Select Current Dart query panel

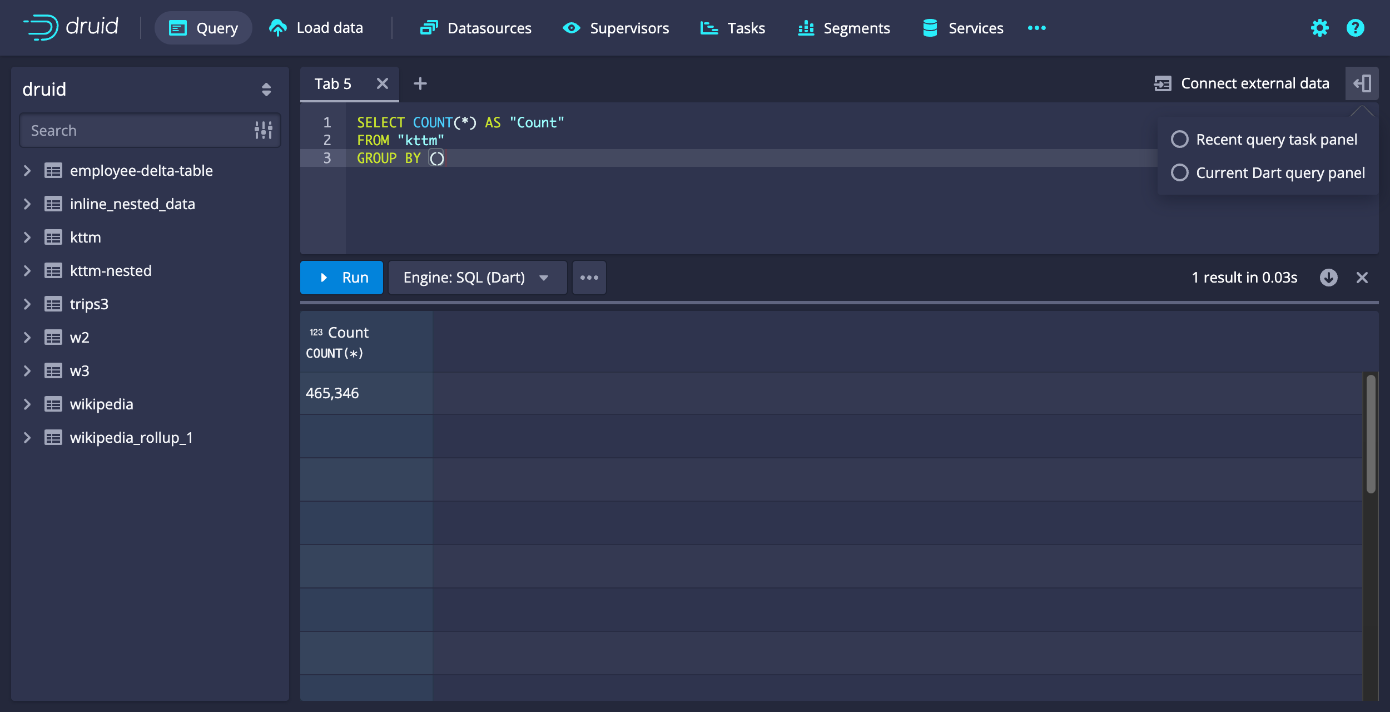coord(1180,172)
